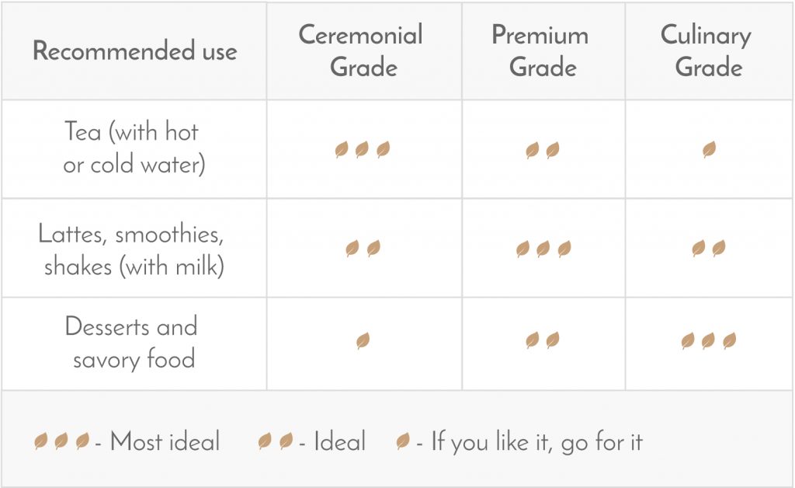Select the 'Lattes, smoothies, shakes' row label

[133, 249]
